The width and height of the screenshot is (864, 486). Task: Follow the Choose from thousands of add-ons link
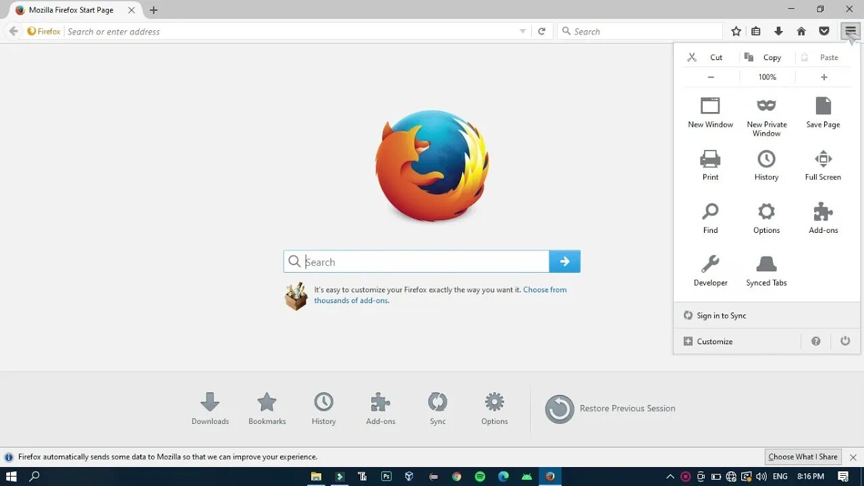click(440, 295)
